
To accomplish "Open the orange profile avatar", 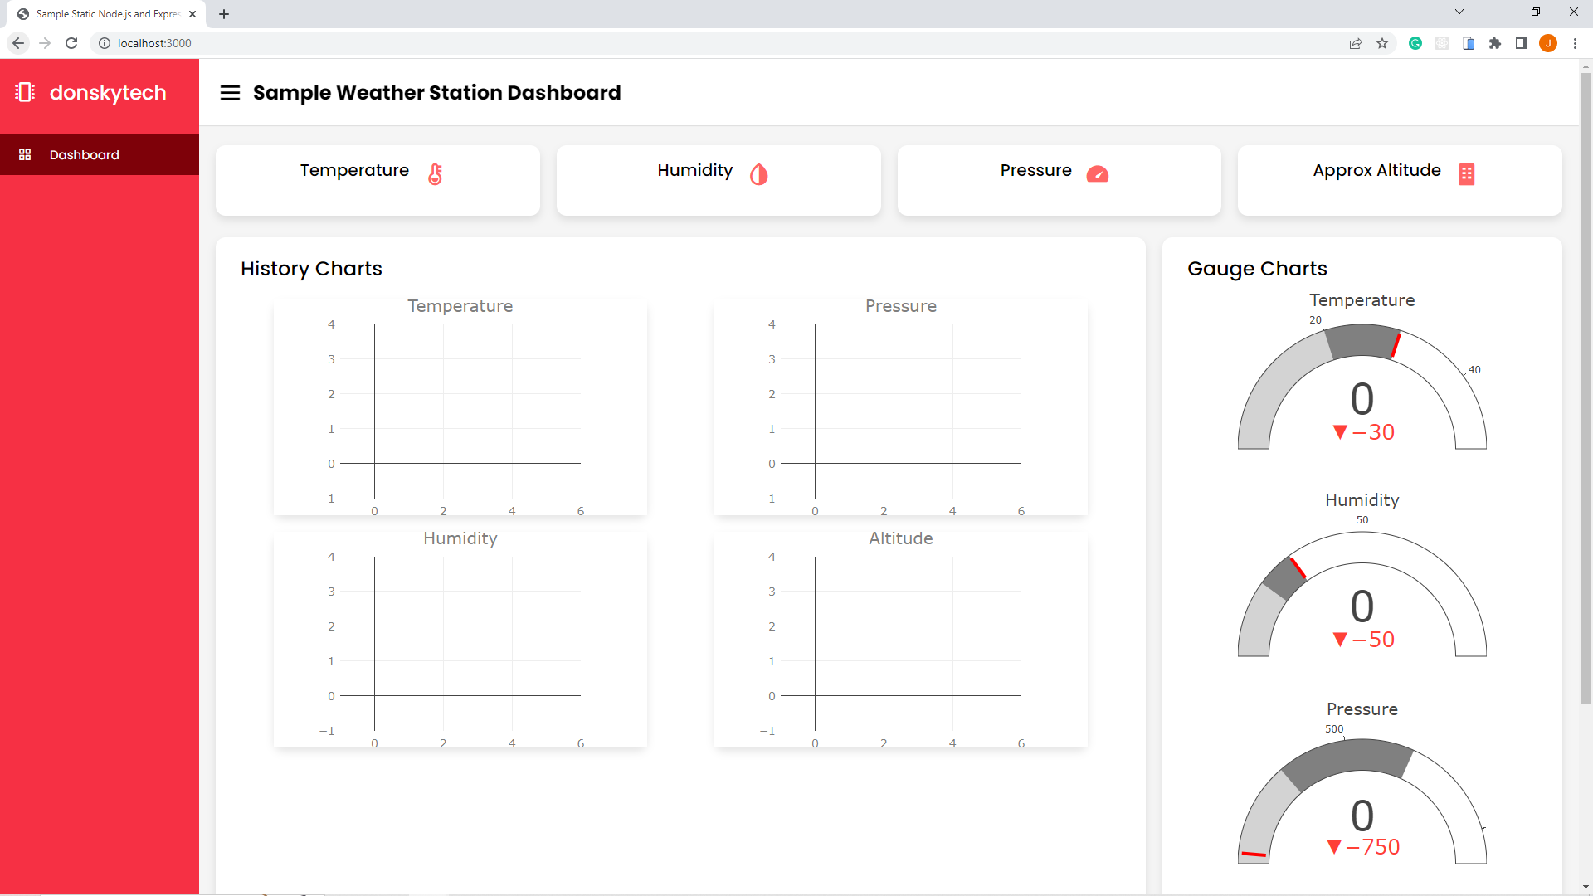I will (x=1548, y=43).
